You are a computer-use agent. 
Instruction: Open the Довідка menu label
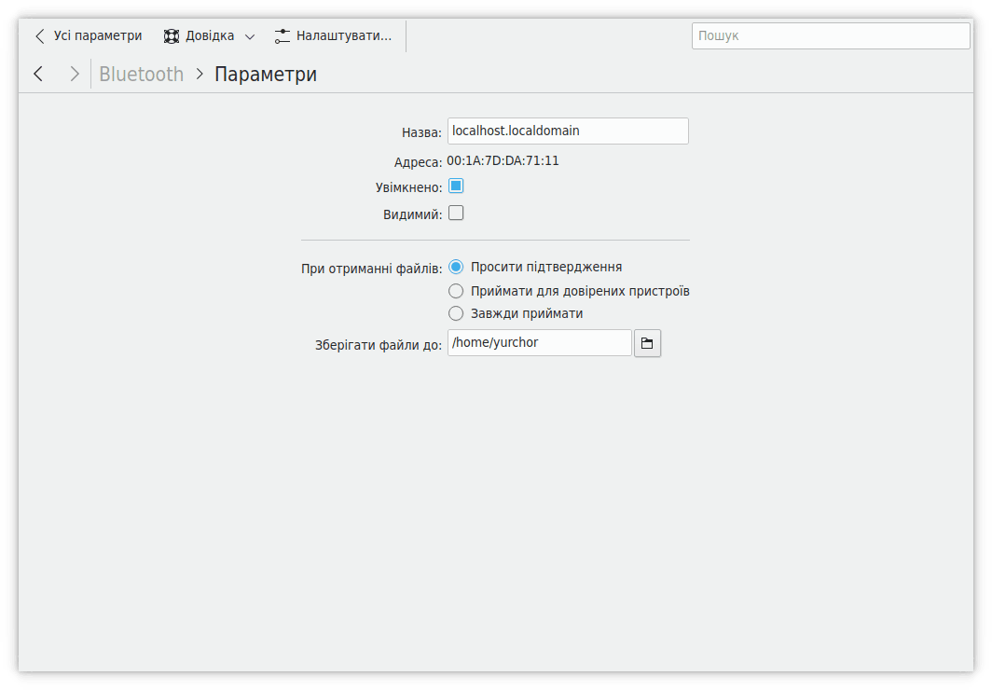tap(210, 36)
